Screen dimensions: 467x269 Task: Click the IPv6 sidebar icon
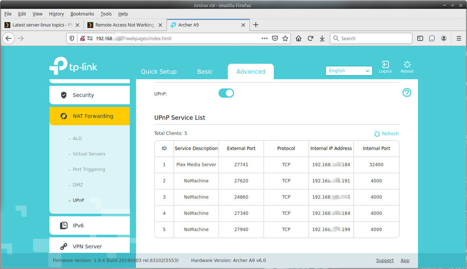coord(64,225)
